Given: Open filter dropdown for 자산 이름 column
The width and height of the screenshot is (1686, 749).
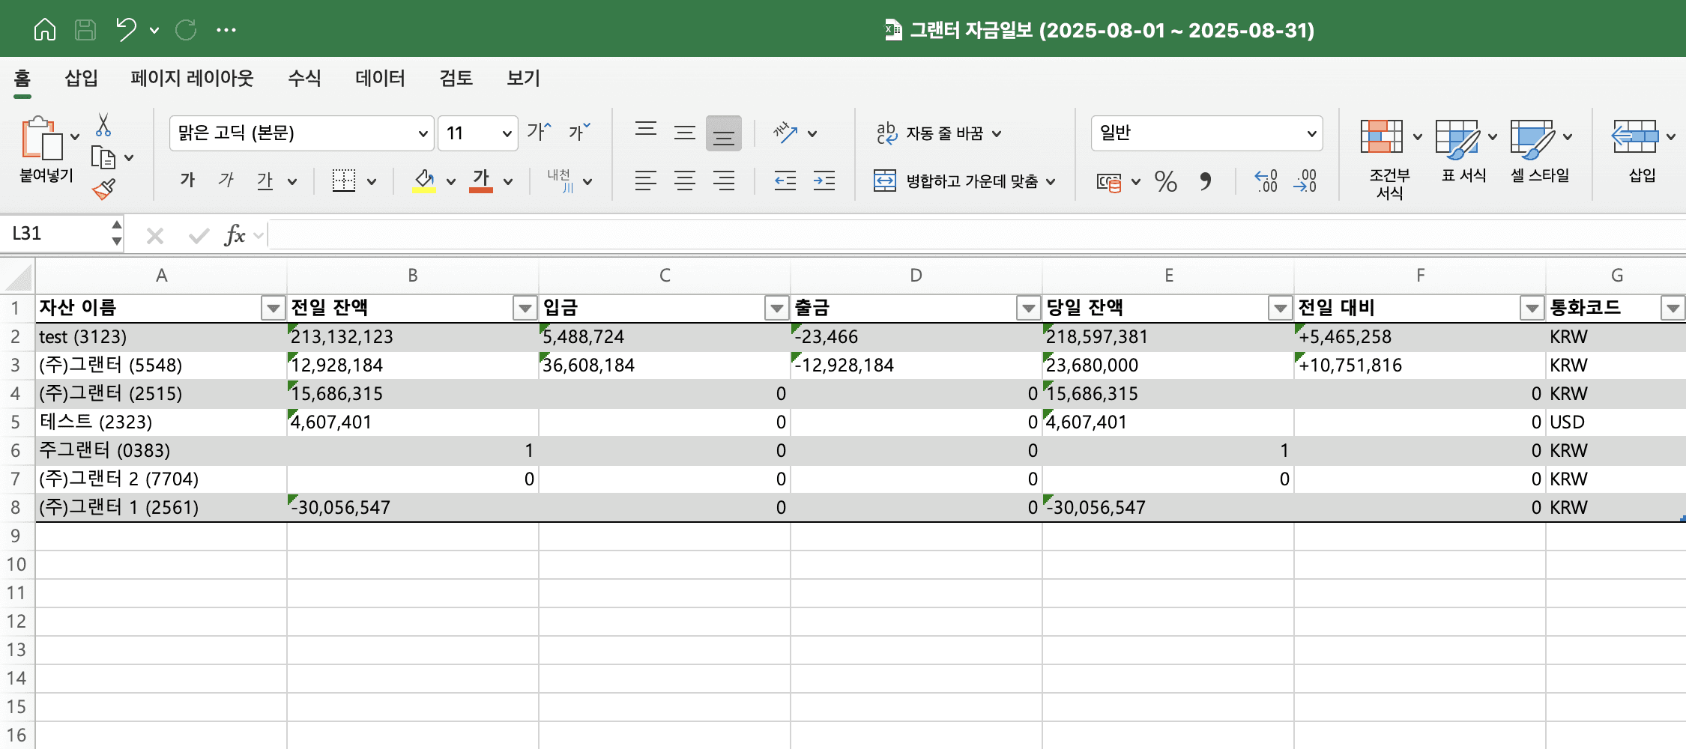Looking at the screenshot, I should 274,308.
